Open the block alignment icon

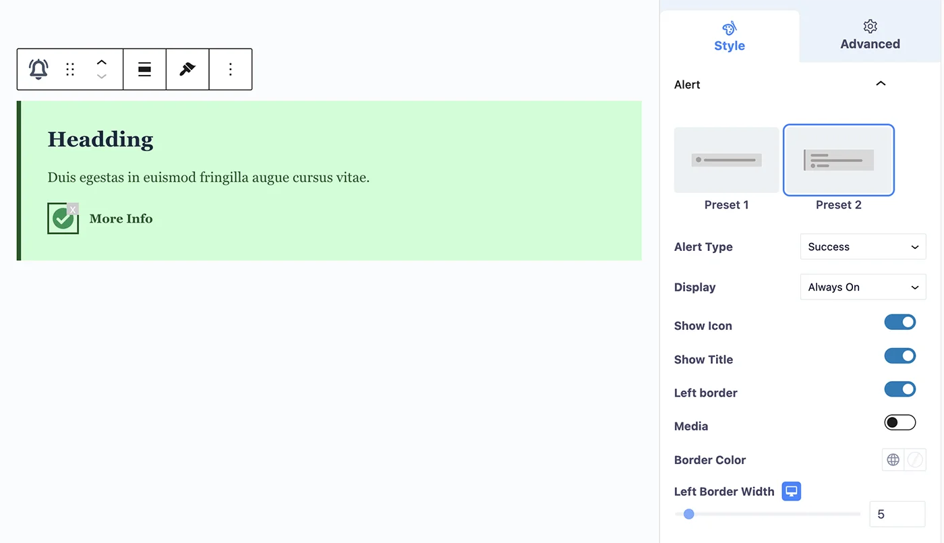tap(144, 69)
